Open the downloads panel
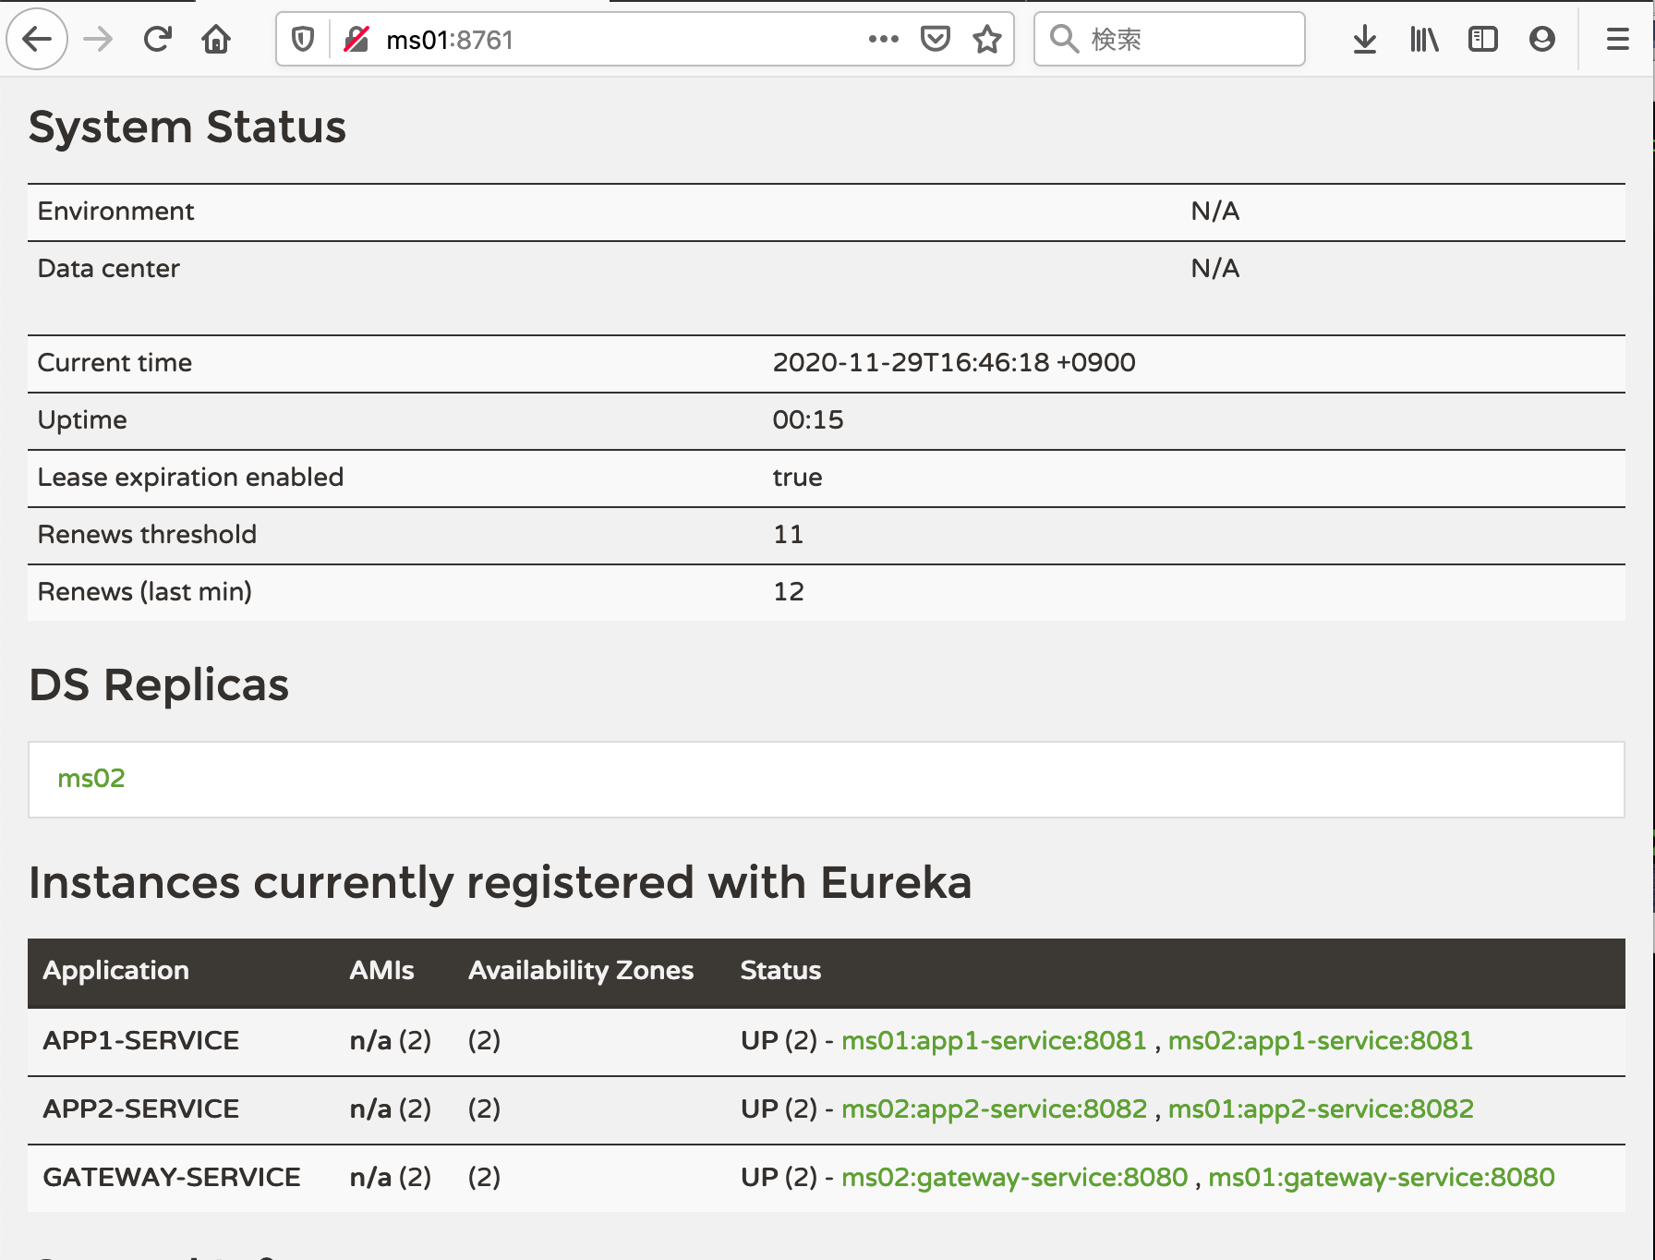This screenshot has width=1655, height=1260. point(1365,39)
